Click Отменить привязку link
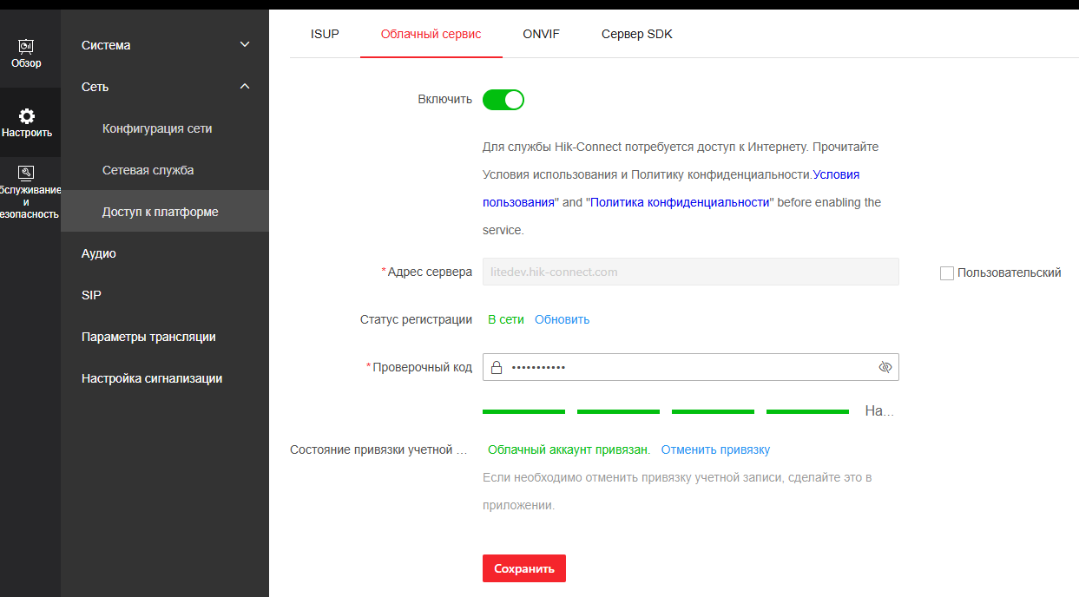Screen dimensions: 1079x597 tap(715, 449)
